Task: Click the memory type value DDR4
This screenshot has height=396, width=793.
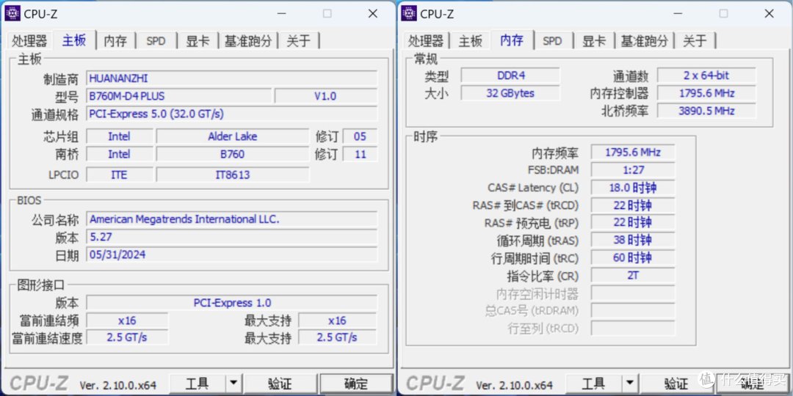Action: click(510, 76)
